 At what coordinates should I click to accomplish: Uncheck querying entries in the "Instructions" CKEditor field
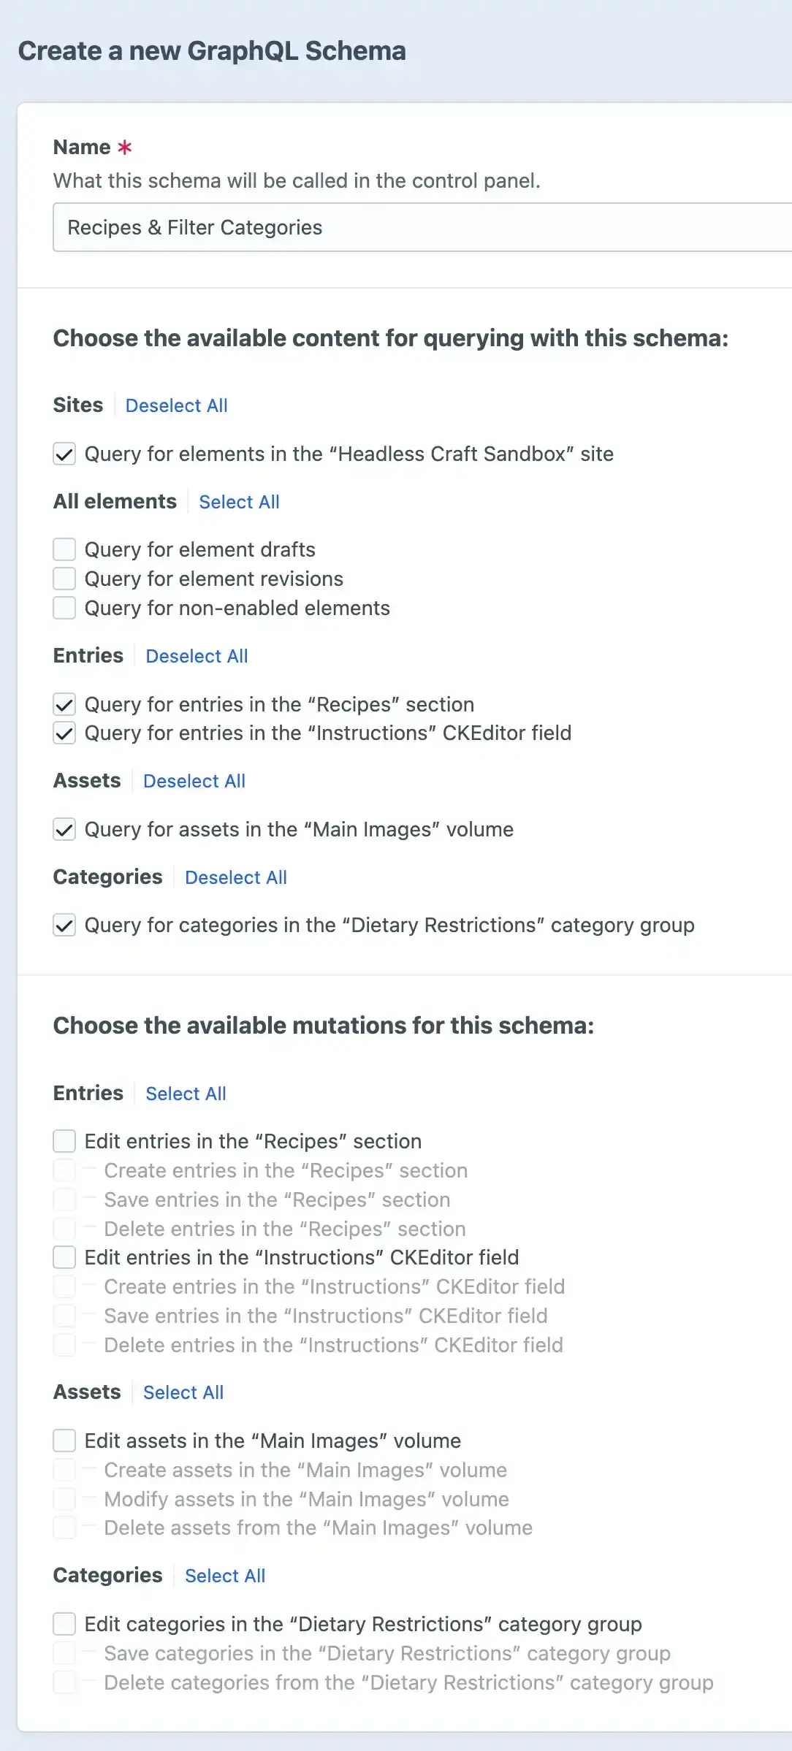click(x=64, y=733)
